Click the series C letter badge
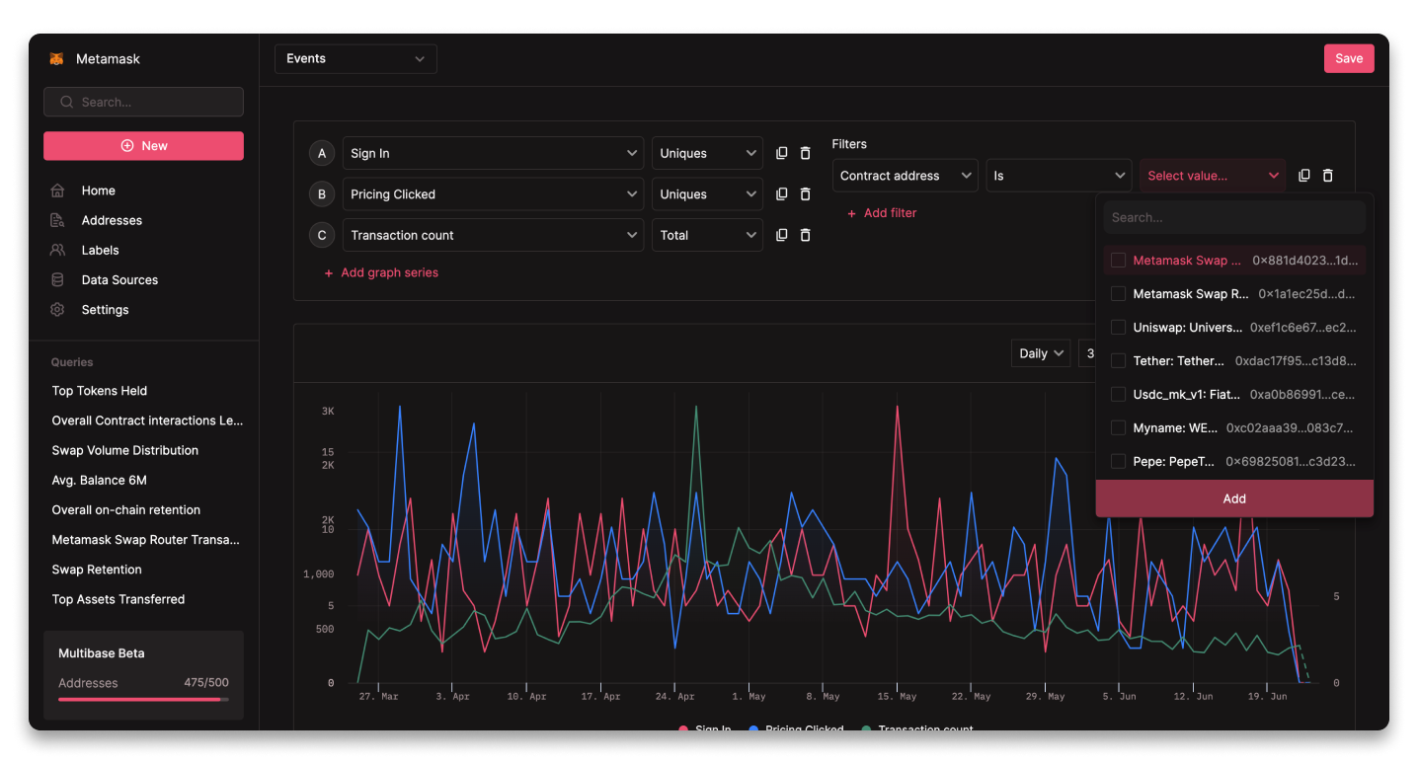Screen dimensions: 1419x764 322,235
